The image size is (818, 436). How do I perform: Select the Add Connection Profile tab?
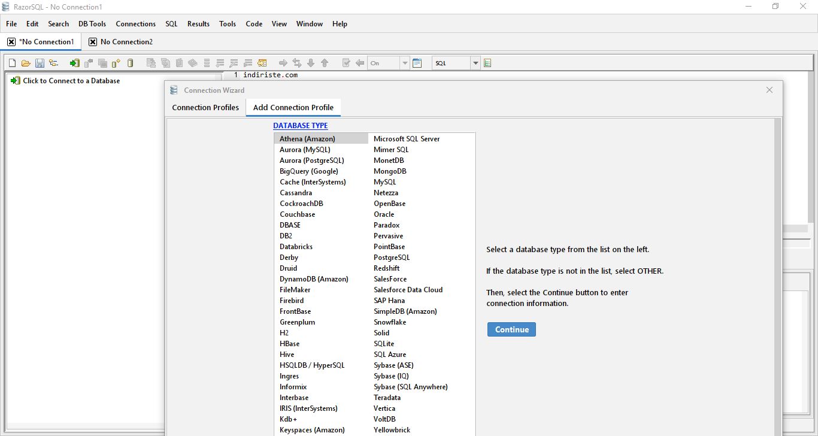point(293,108)
